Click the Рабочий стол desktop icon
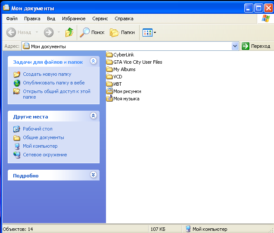 [17, 129]
